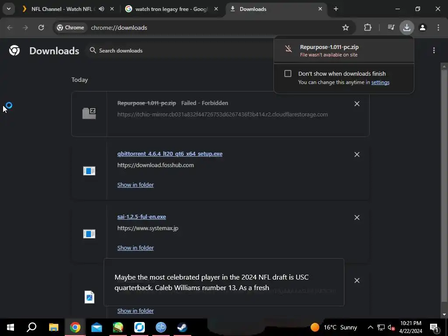Go back with the back arrow
This screenshot has width=448, height=336.
coord(10,28)
